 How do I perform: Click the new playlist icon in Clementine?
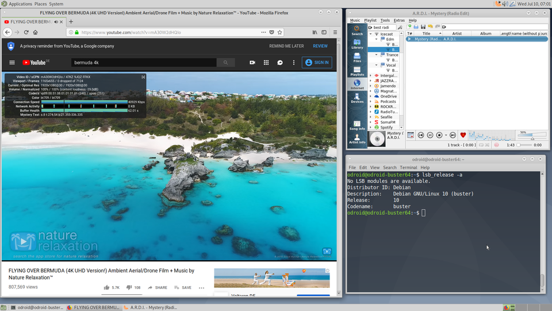(409, 26)
